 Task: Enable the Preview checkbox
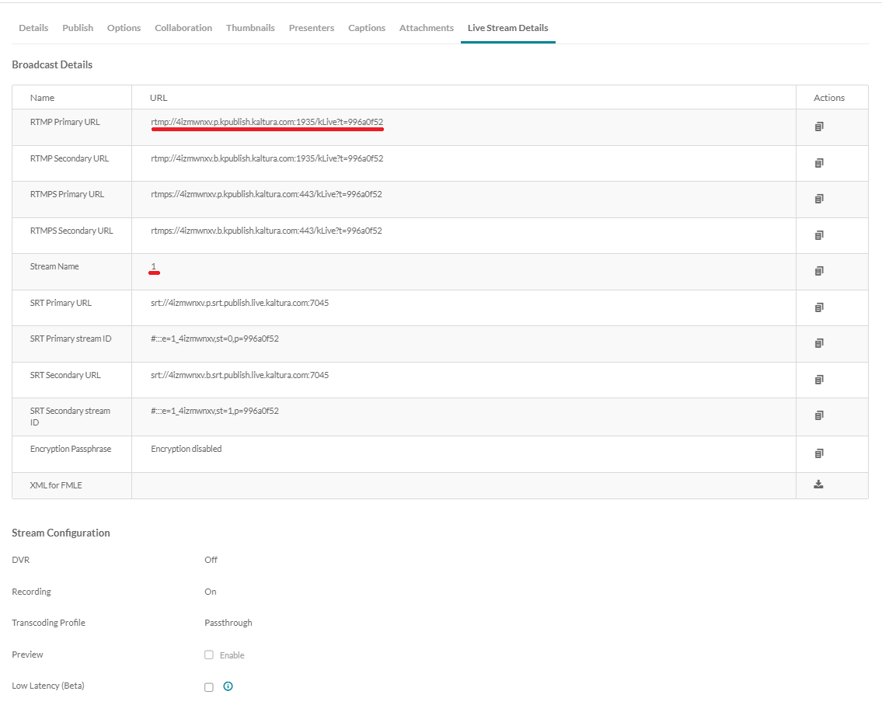click(208, 655)
